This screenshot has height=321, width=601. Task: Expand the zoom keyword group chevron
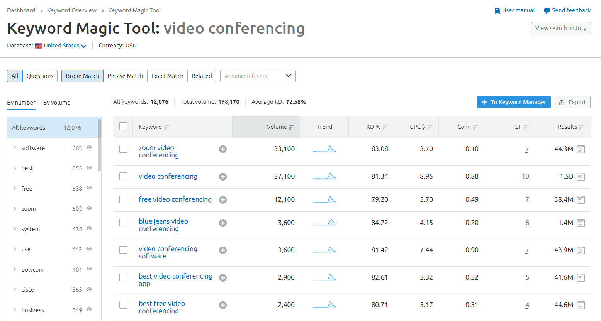(15, 209)
